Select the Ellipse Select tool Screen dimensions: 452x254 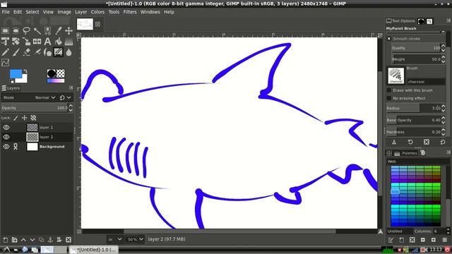16,30
